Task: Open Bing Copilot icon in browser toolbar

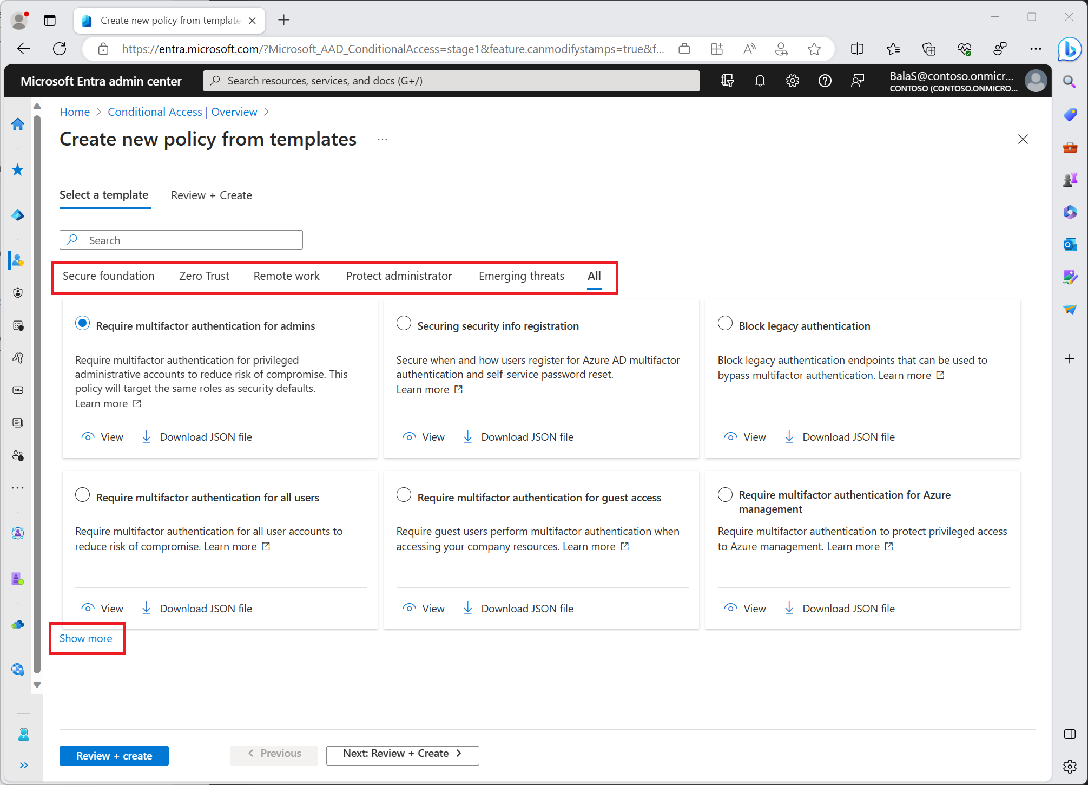Action: [1069, 49]
